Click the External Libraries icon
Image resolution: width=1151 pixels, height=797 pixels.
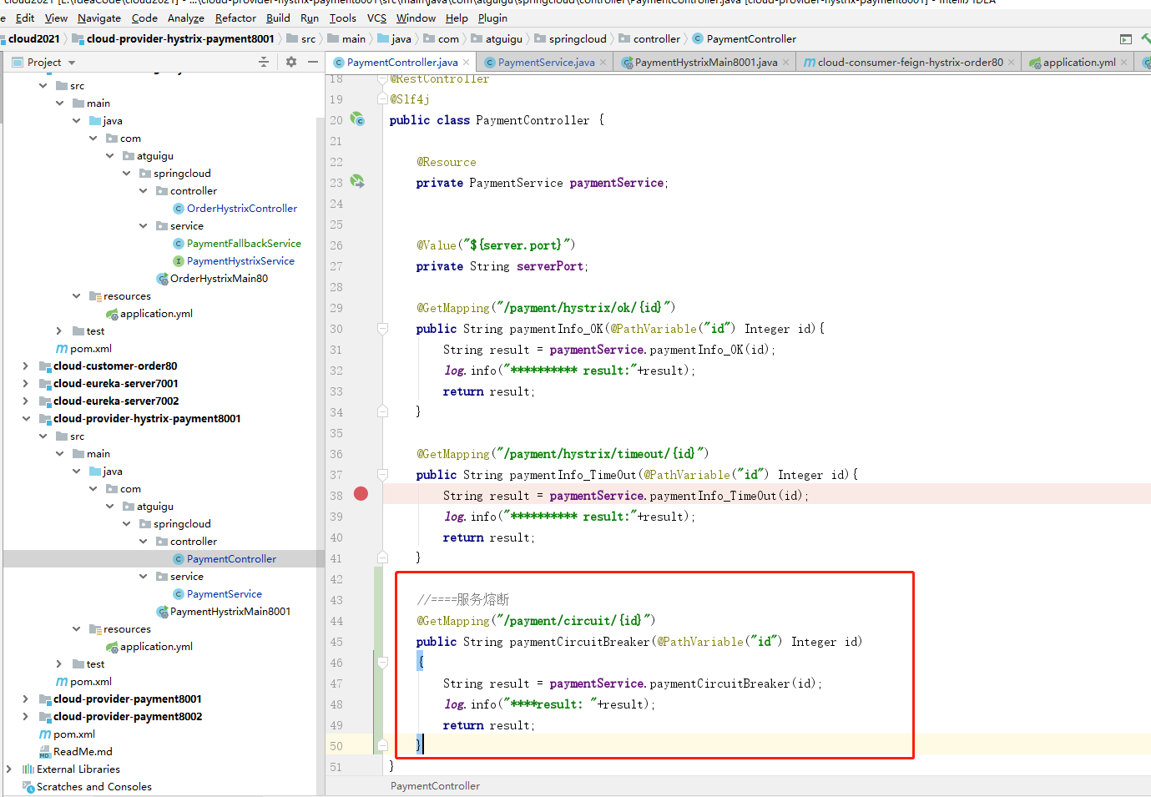point(28,769)
